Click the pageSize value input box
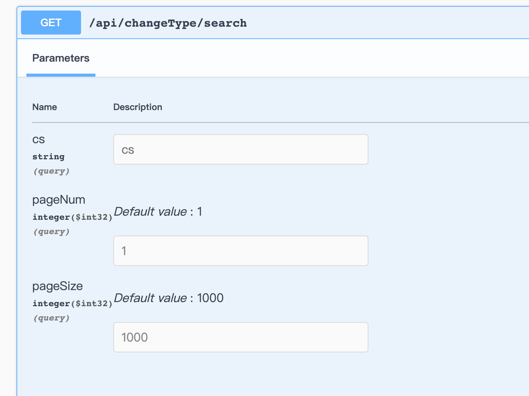This screenshot has width=529, height=396. point(240,337)
